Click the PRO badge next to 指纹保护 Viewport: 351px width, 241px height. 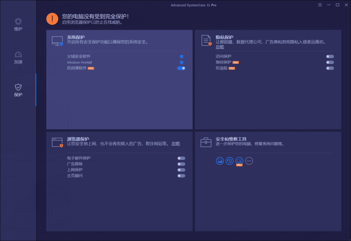click(x=236, y=63)
